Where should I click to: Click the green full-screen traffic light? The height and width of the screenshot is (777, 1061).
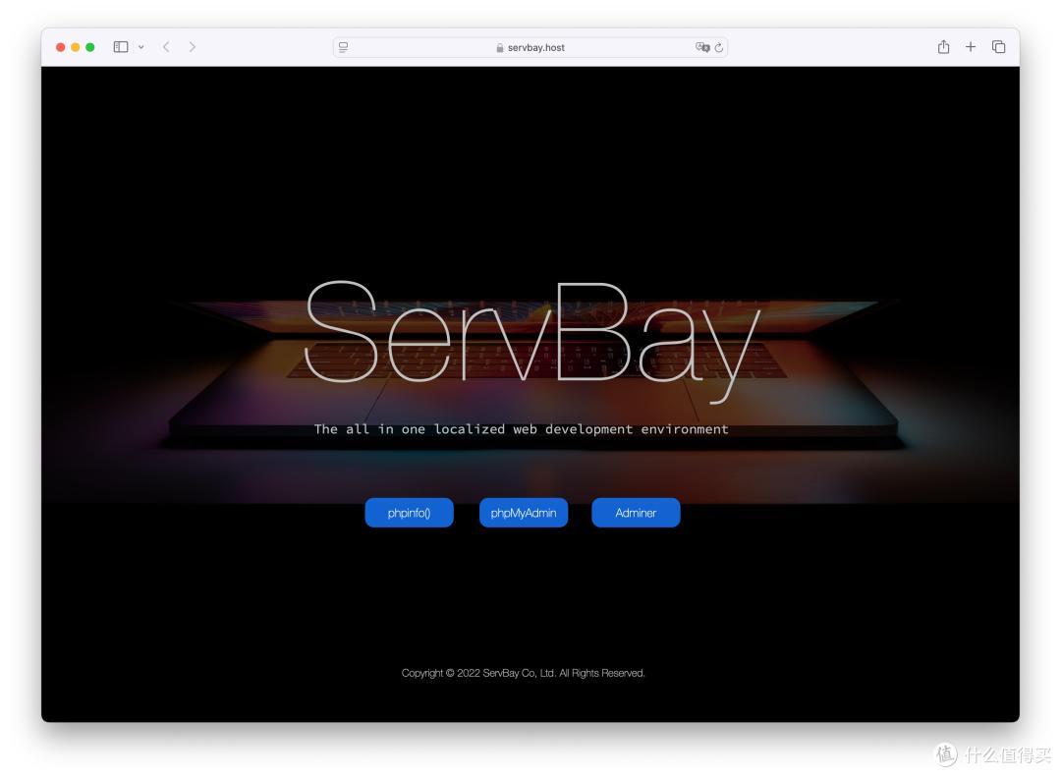click(x=90, y=46)
